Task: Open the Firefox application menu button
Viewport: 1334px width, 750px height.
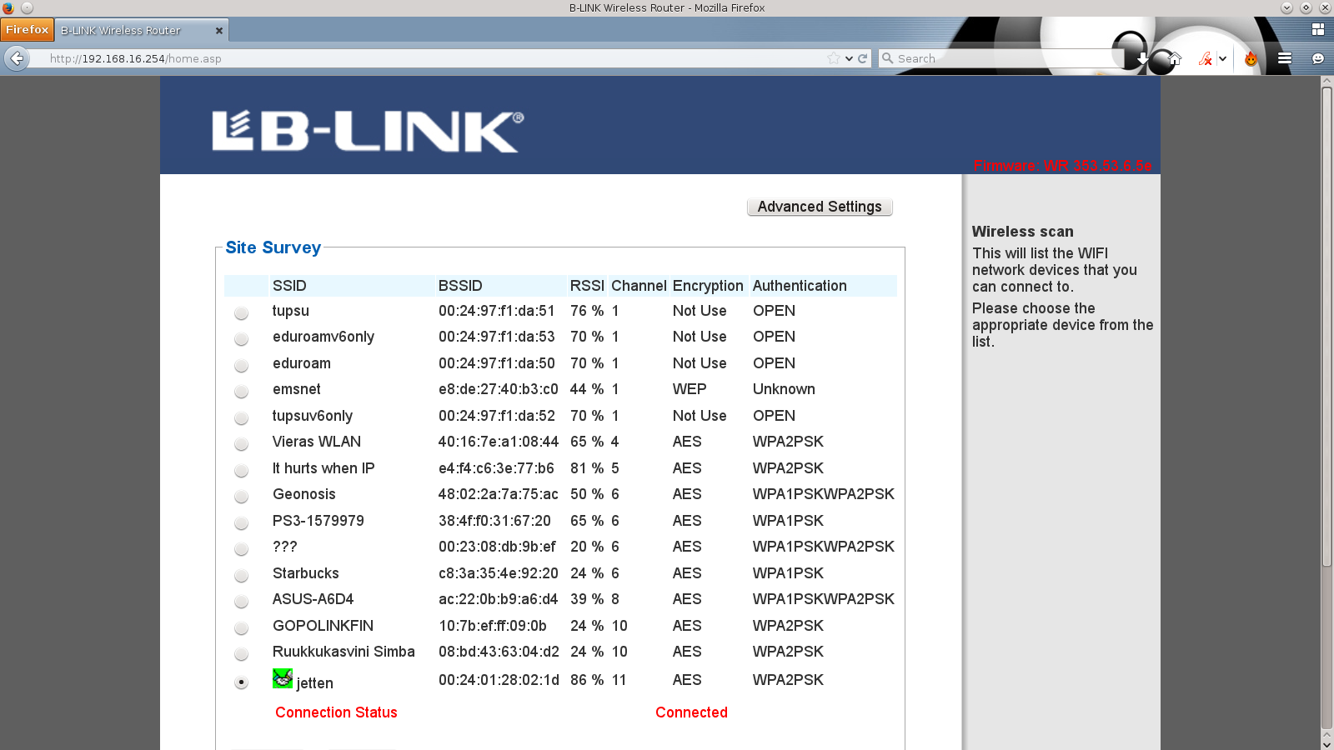Action: click(28, 30)
